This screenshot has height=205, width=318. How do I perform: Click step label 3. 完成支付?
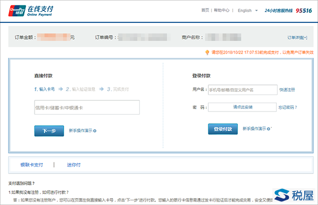[118, 89]
